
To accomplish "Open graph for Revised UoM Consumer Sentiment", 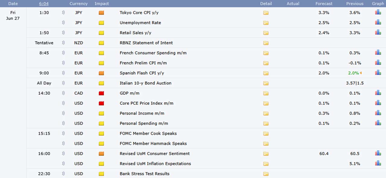I will tap(378, 153).
